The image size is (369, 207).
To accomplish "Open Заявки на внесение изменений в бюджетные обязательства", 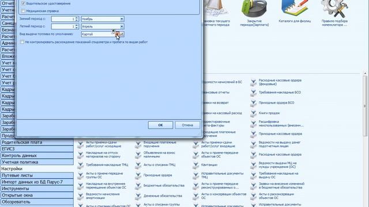I will 278,185.
